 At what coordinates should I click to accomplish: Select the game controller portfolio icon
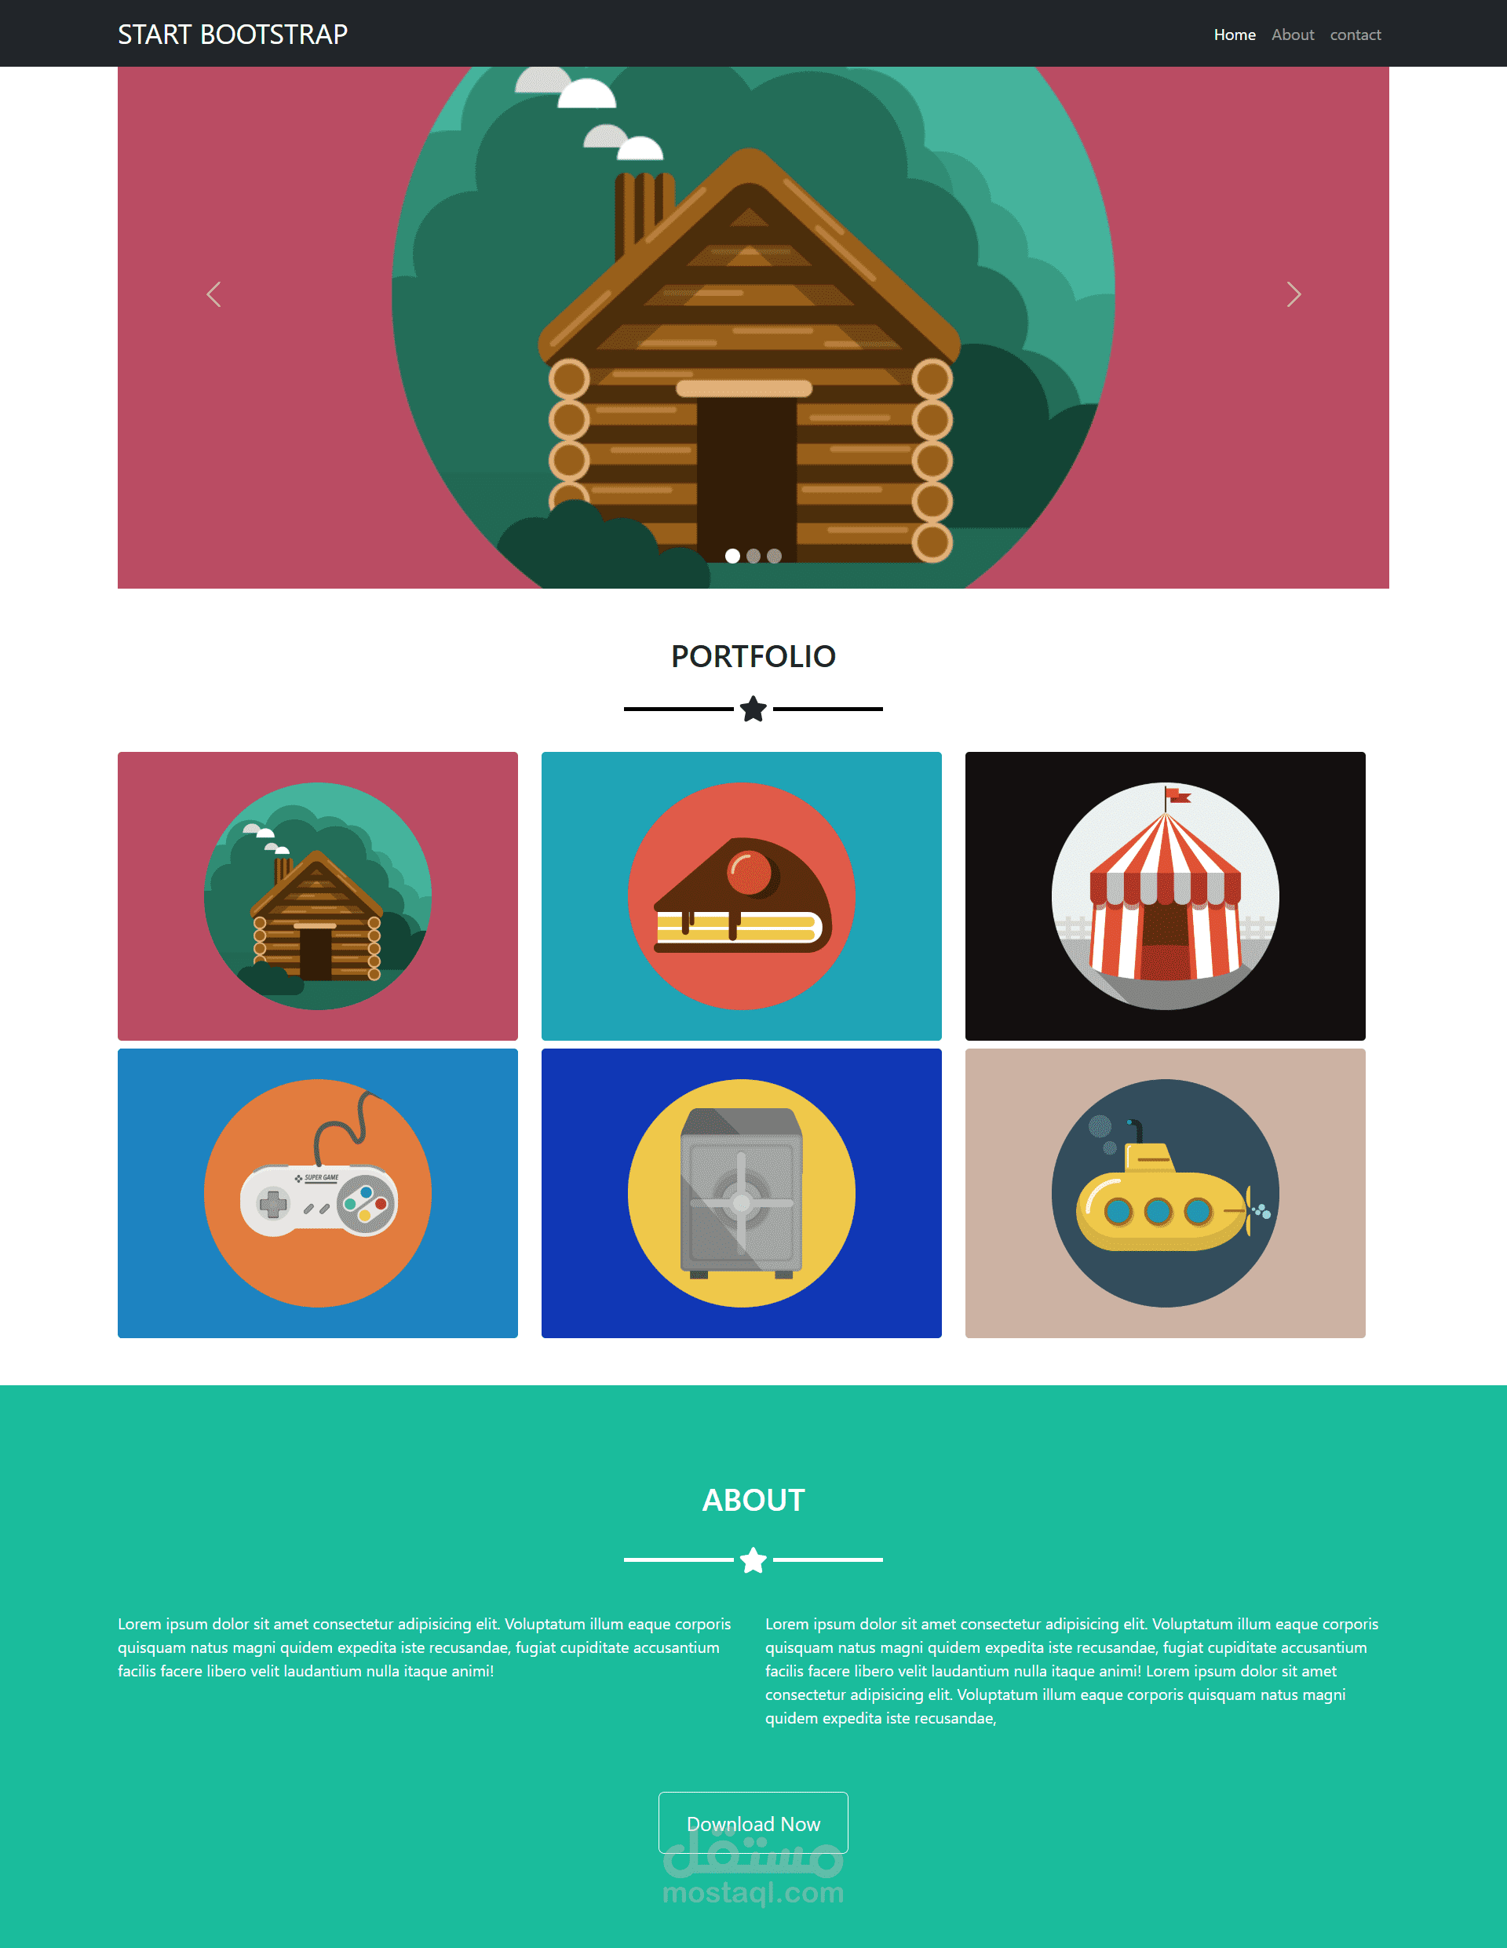(318, 1189)
